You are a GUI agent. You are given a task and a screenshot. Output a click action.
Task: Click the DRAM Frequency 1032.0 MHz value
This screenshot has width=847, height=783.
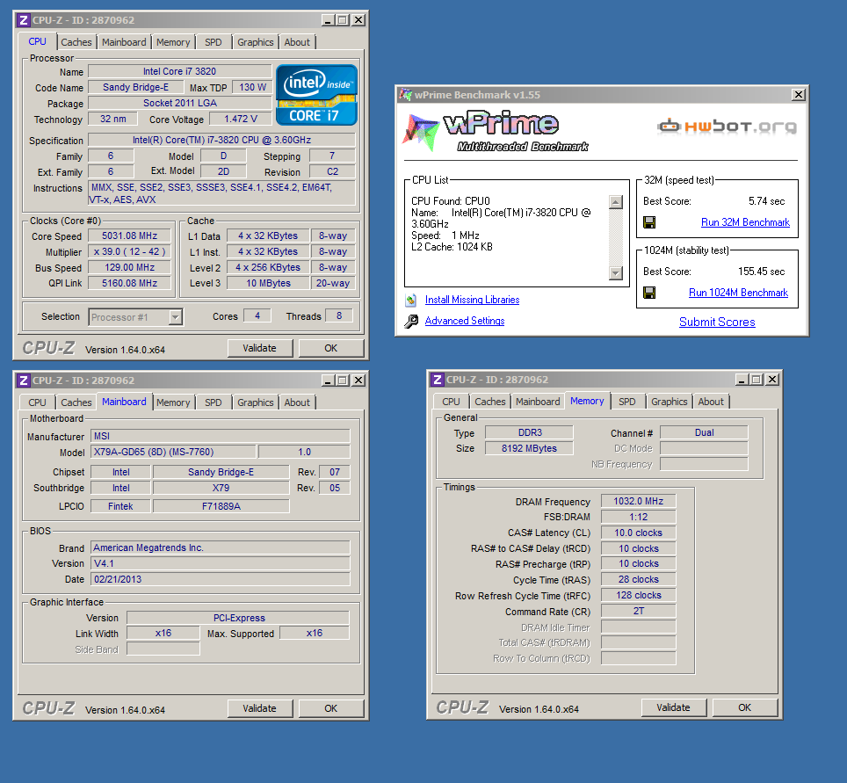638,502
